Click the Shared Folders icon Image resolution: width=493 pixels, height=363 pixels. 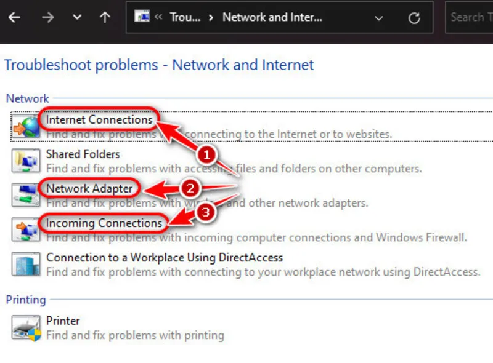tap(26, 161)
